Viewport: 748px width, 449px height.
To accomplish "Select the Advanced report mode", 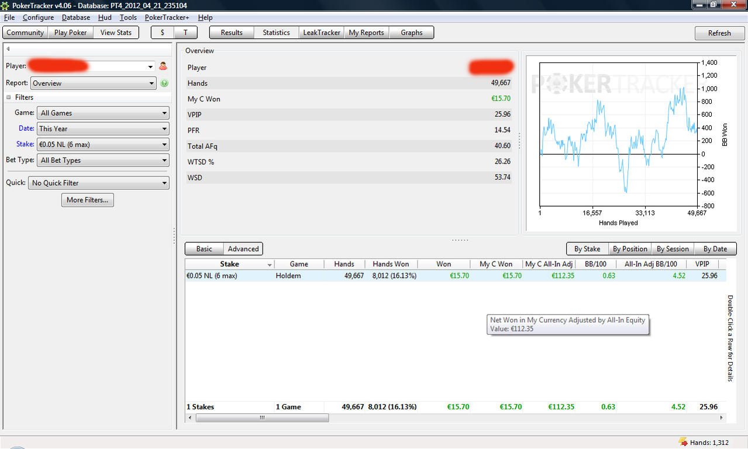I will [x=243, y=249].
